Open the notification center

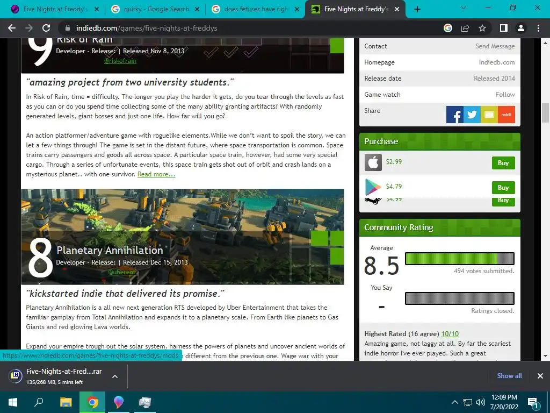(533, 402)
